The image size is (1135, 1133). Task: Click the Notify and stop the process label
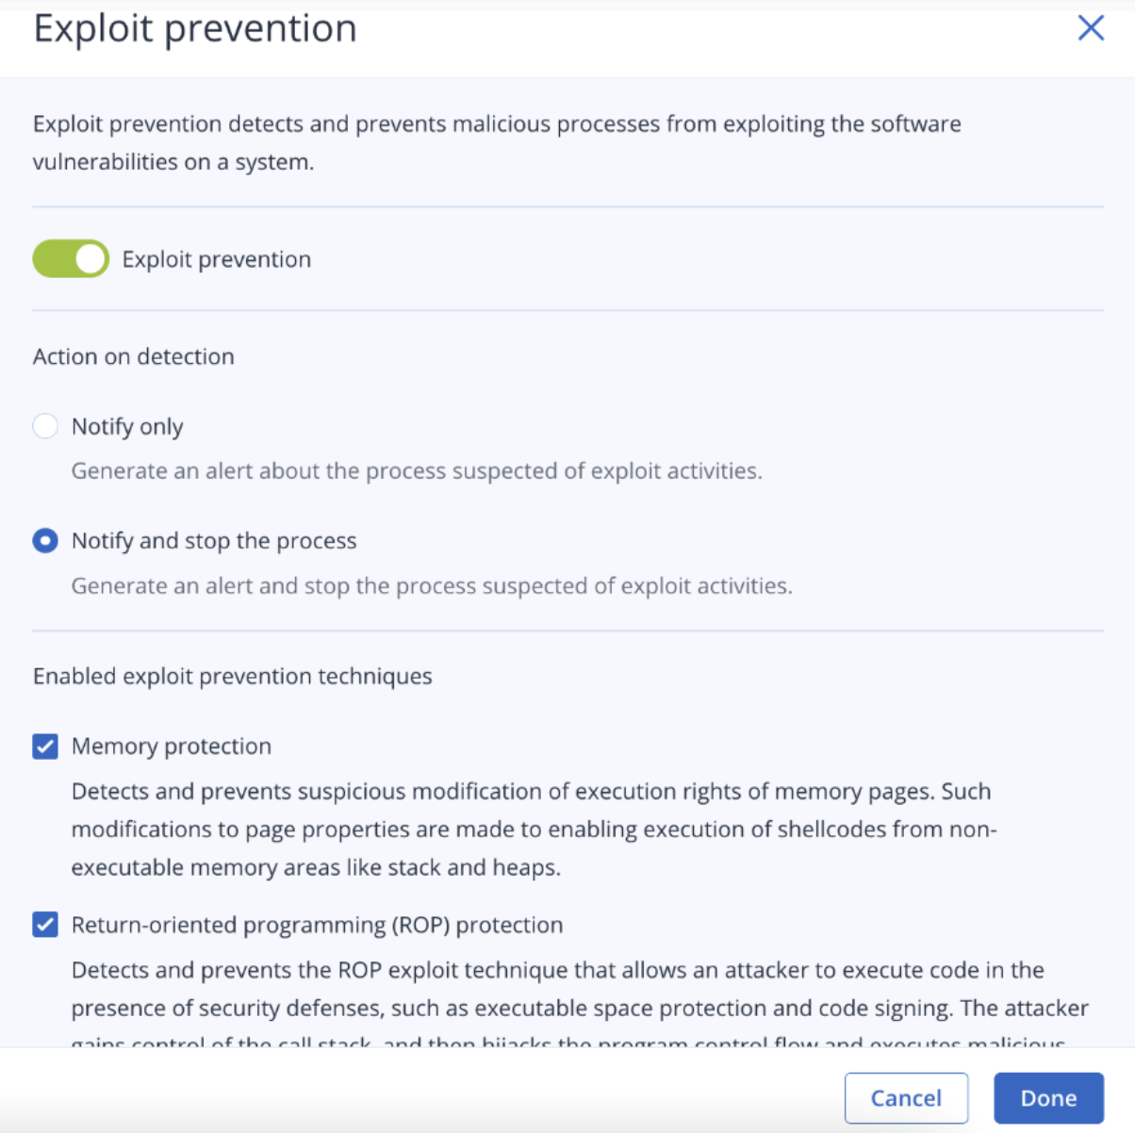214,541
